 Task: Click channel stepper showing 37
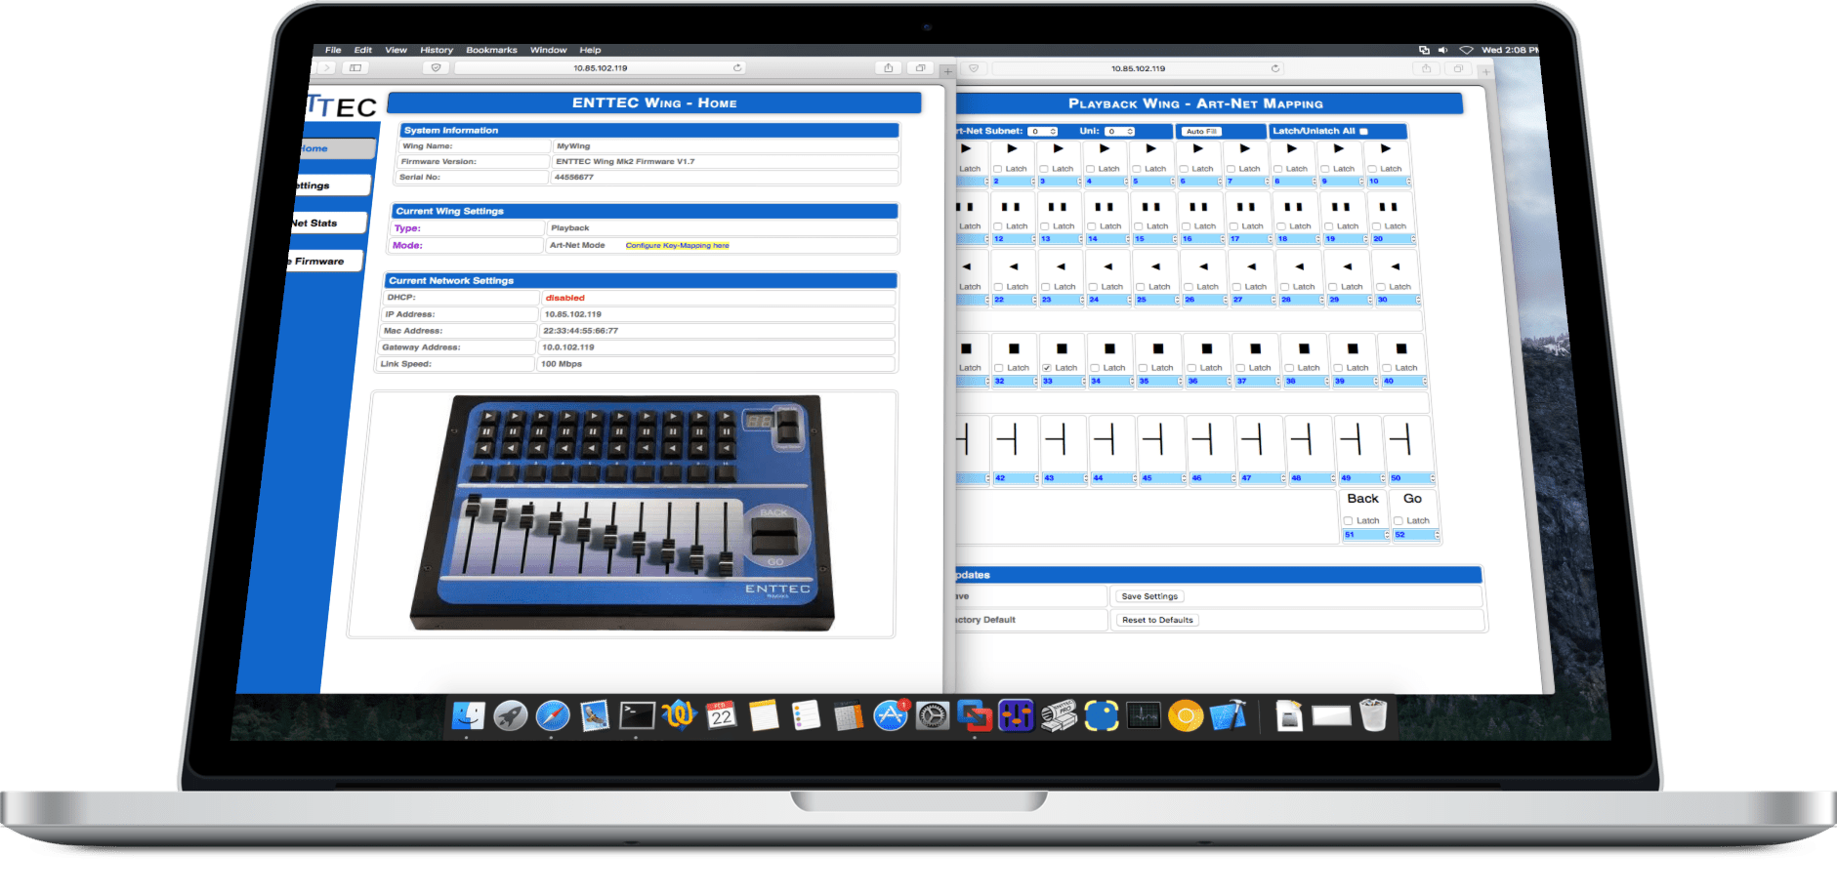[1258, 382]
